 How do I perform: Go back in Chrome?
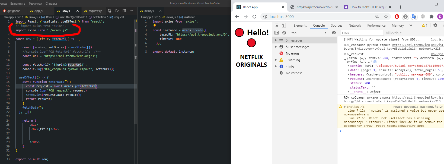pyautogui.click(x=237, y=17)
